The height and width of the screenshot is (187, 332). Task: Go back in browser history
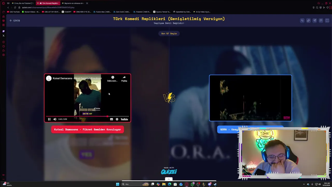pyautogui.click(x=8, y=8)
